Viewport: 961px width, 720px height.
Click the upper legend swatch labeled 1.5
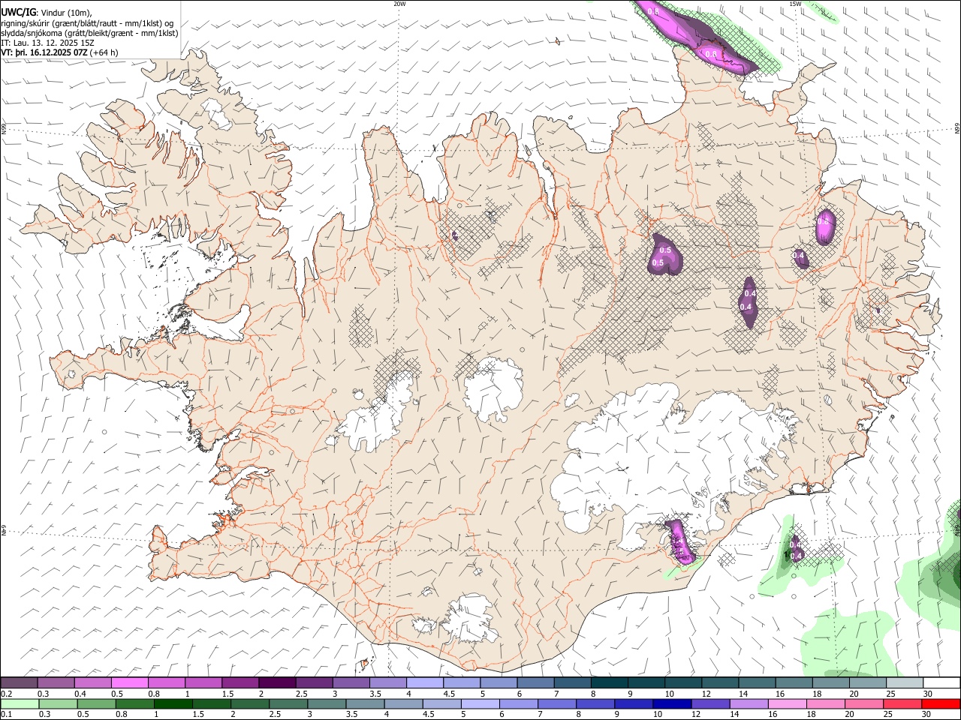tap(239, 682)
